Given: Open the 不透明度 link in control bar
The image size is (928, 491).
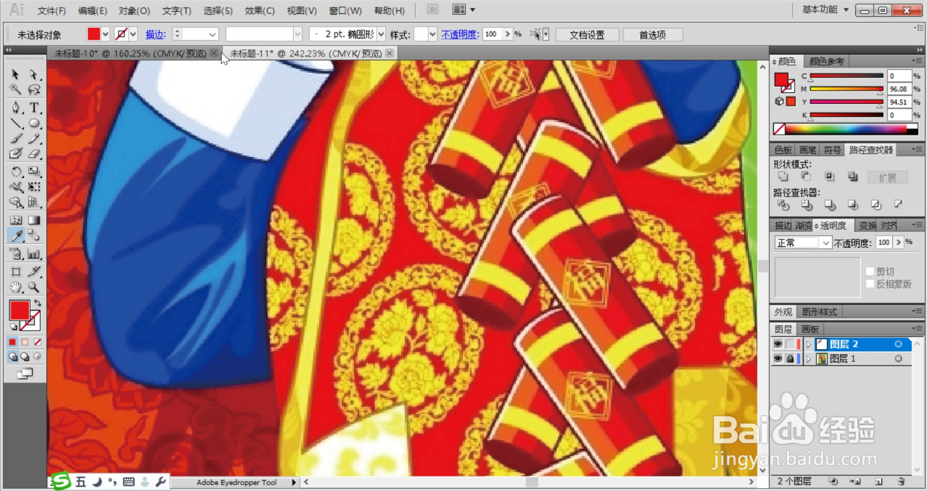Looking at the screenshot, I should [x=460, y=35].
